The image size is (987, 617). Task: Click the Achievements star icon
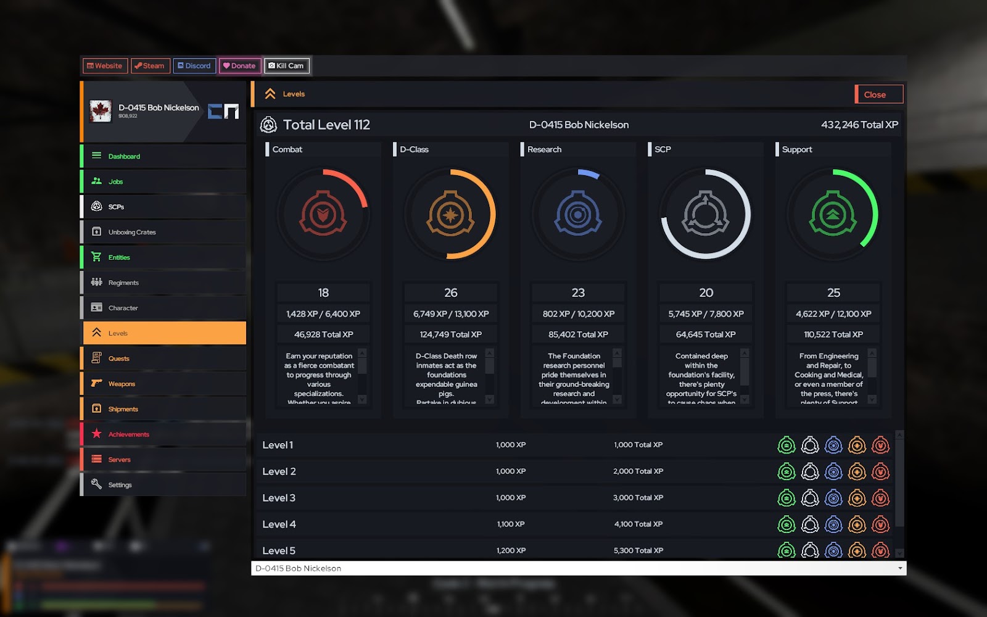pos(97,434)
